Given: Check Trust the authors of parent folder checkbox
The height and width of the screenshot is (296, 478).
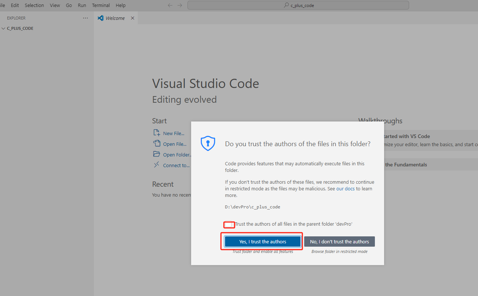Looking at the screenshot, I should (x=229, y=224).
